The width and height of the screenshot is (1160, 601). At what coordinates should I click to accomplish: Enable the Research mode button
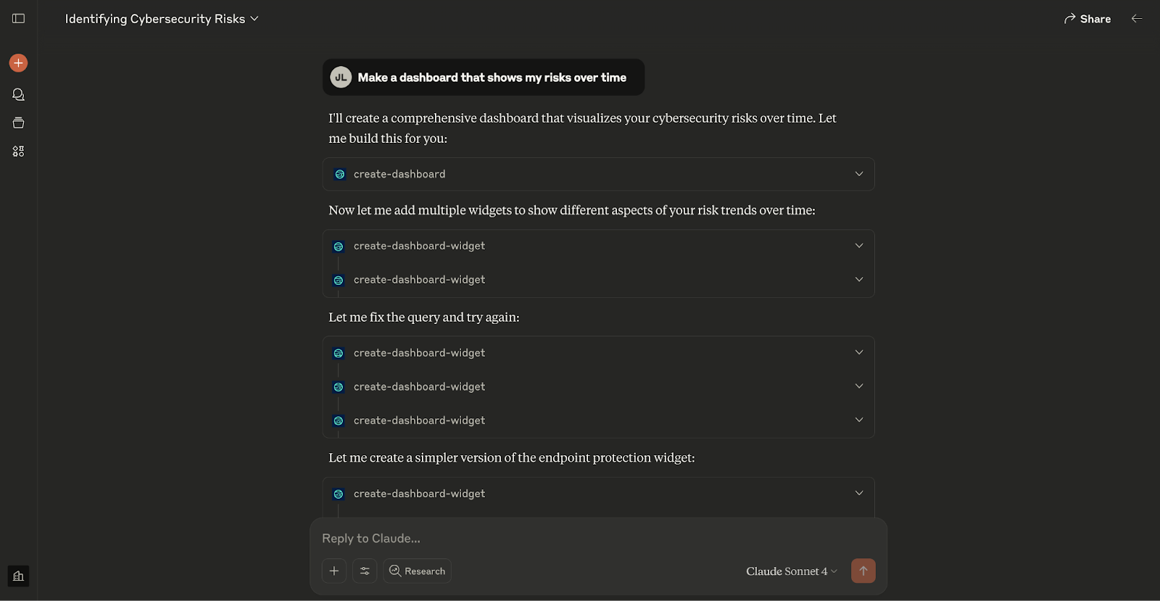pos(418,571)
